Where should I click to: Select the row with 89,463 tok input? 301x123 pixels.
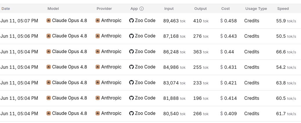pyautogui.click(x=150, y=21)
